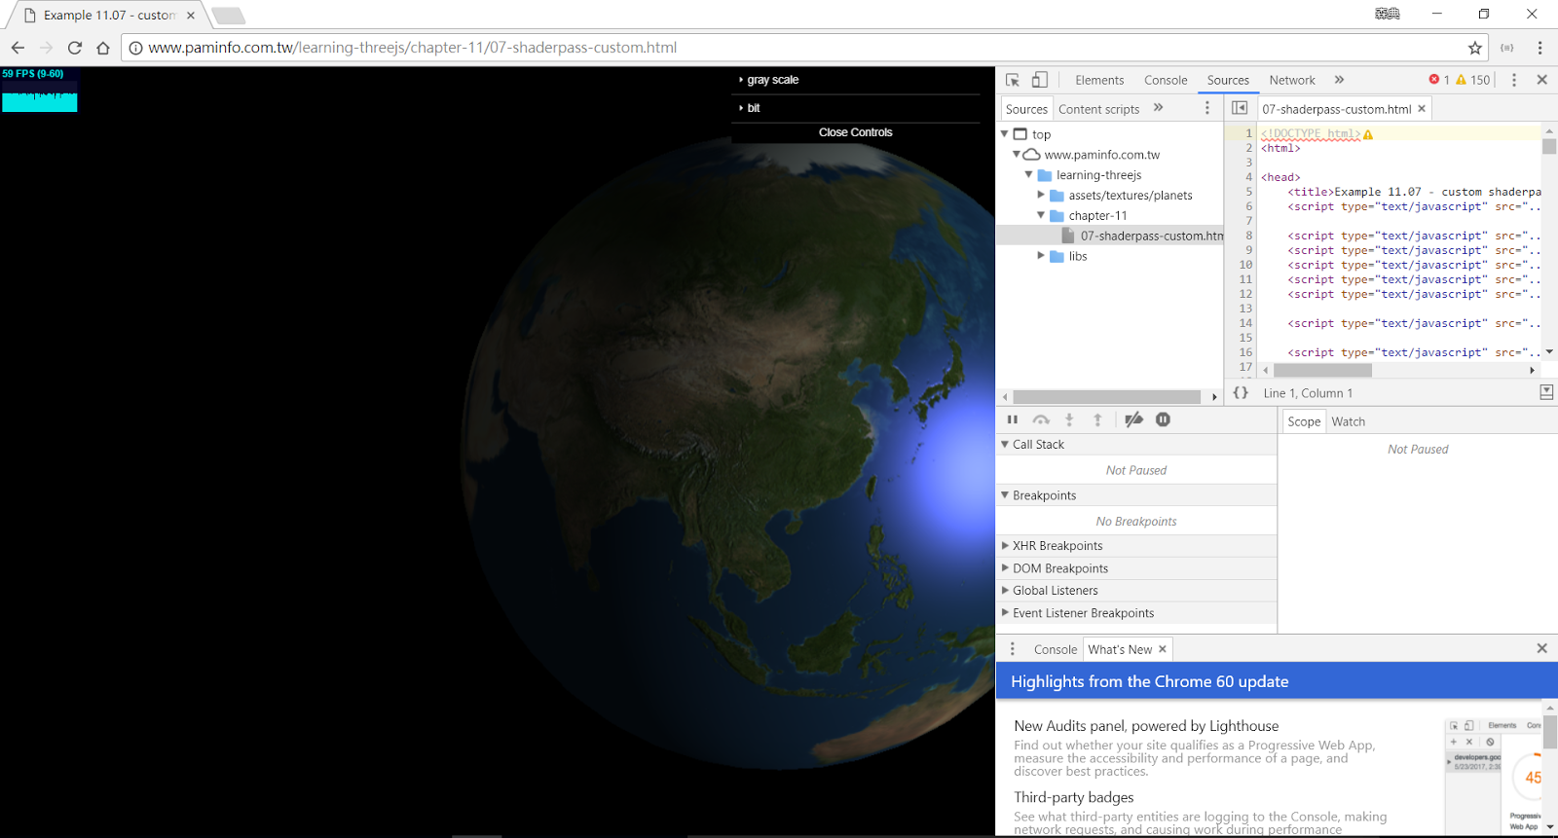Expand assets/textures/planets folder

(1041, 195)
